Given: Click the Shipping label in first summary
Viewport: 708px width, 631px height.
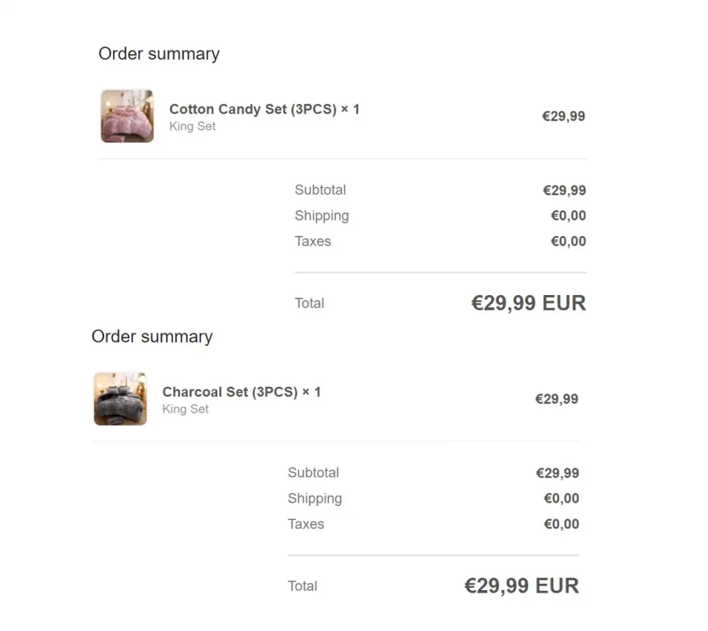Looking at the screenshot, I should (x=322, y=216).
